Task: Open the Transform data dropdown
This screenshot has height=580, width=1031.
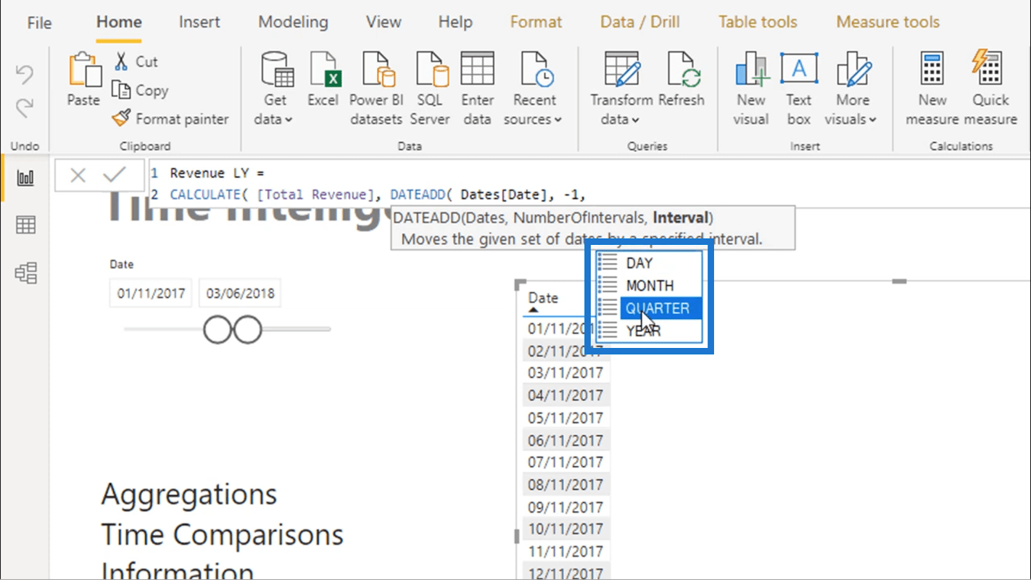Action: pyautogui.click(x=621, y=89)
